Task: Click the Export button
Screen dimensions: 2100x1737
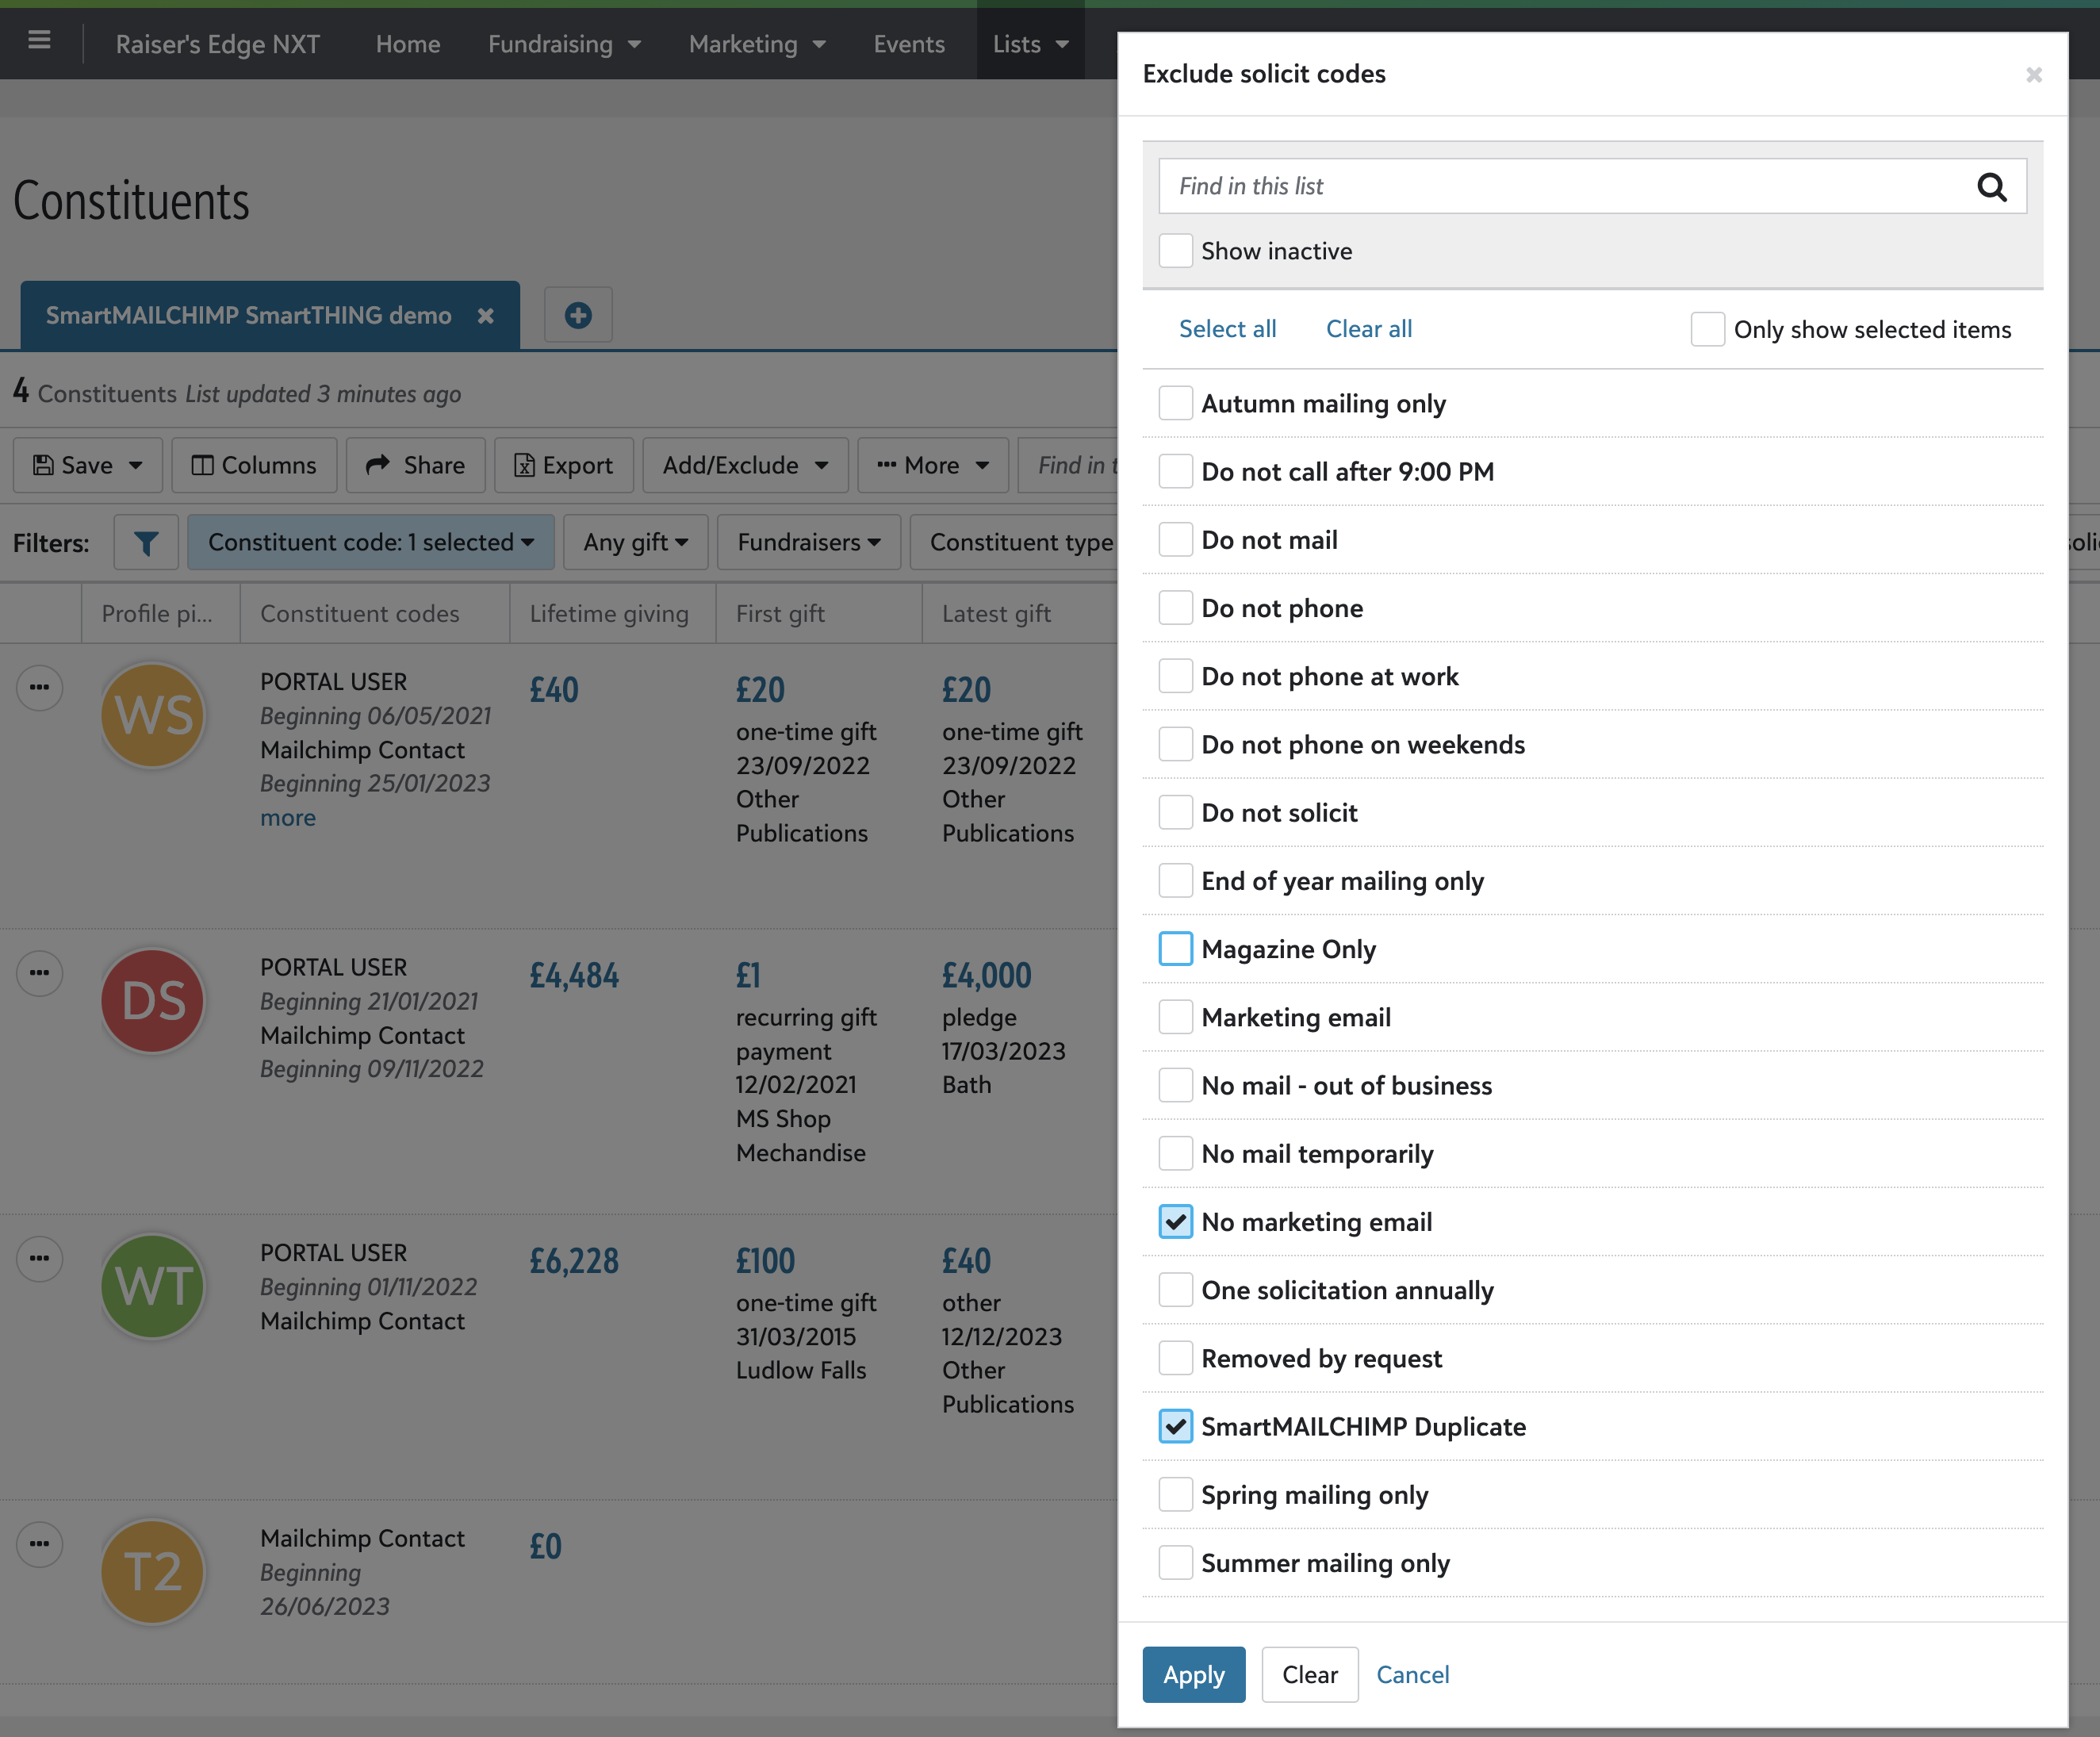Action: [564, 465]
